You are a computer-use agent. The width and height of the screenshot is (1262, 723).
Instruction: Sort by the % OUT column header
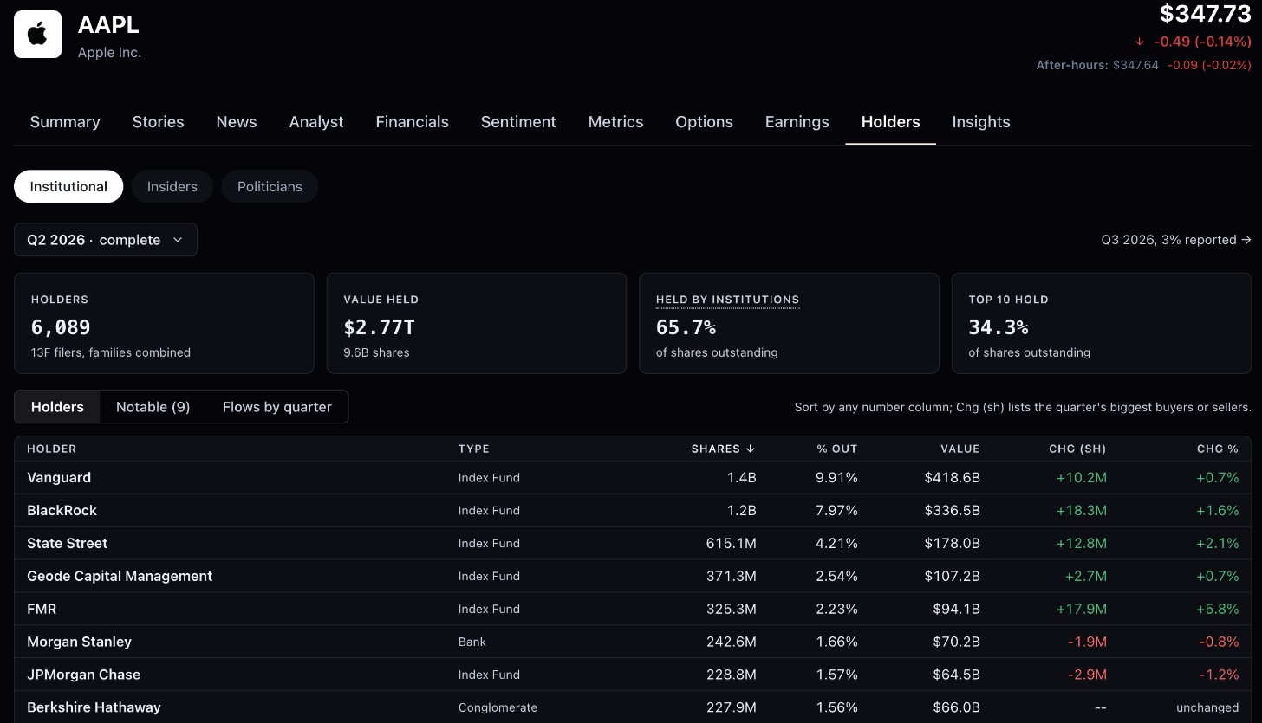click(x=836, y=449)
